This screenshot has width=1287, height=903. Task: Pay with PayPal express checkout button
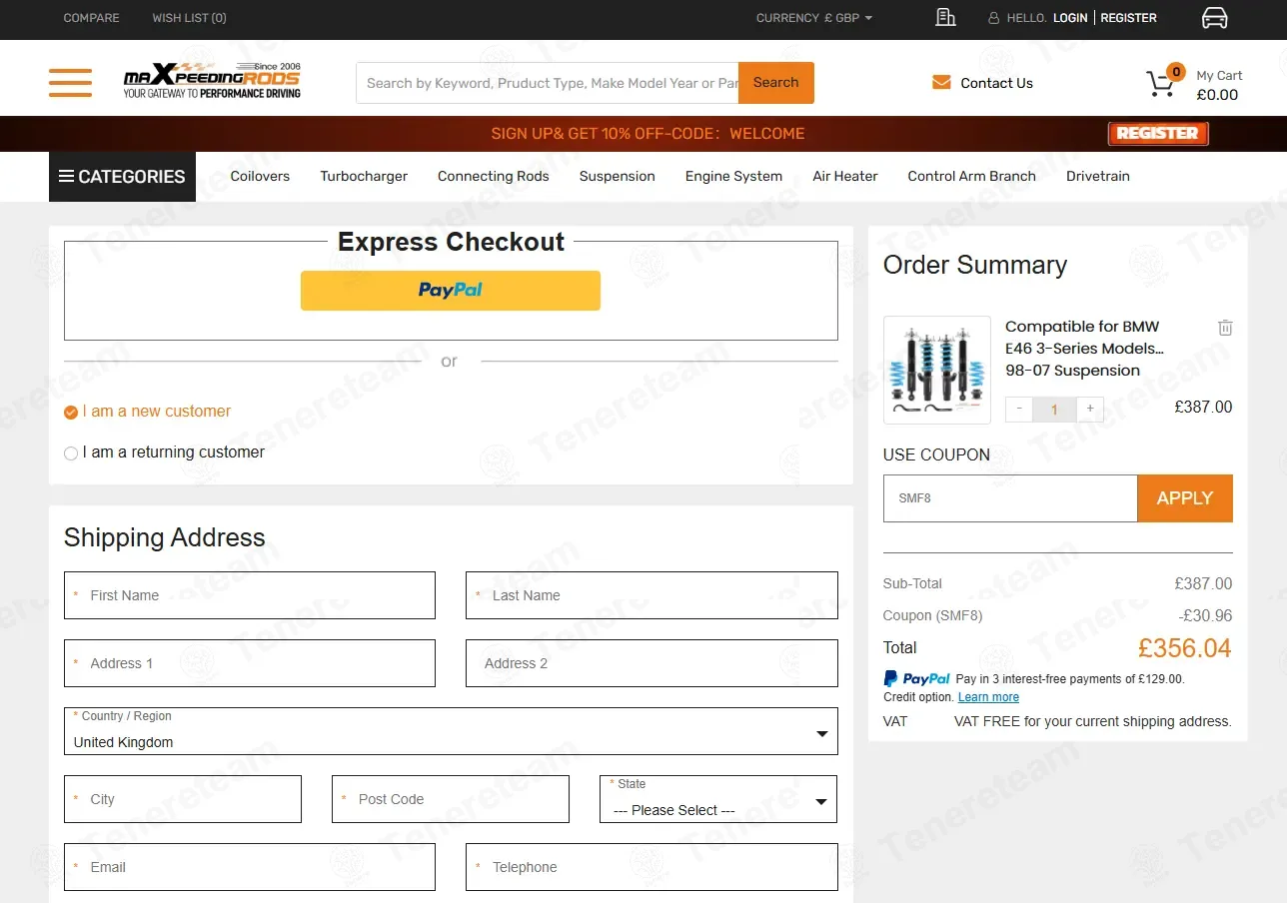(x=451, y=291)
